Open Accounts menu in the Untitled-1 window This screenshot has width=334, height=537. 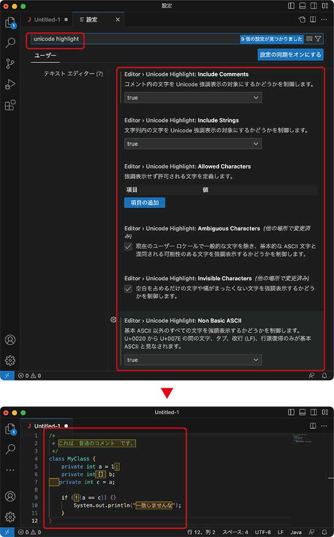point(10,496)
